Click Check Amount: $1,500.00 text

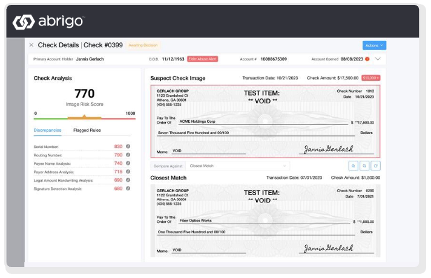click(356, 178)
